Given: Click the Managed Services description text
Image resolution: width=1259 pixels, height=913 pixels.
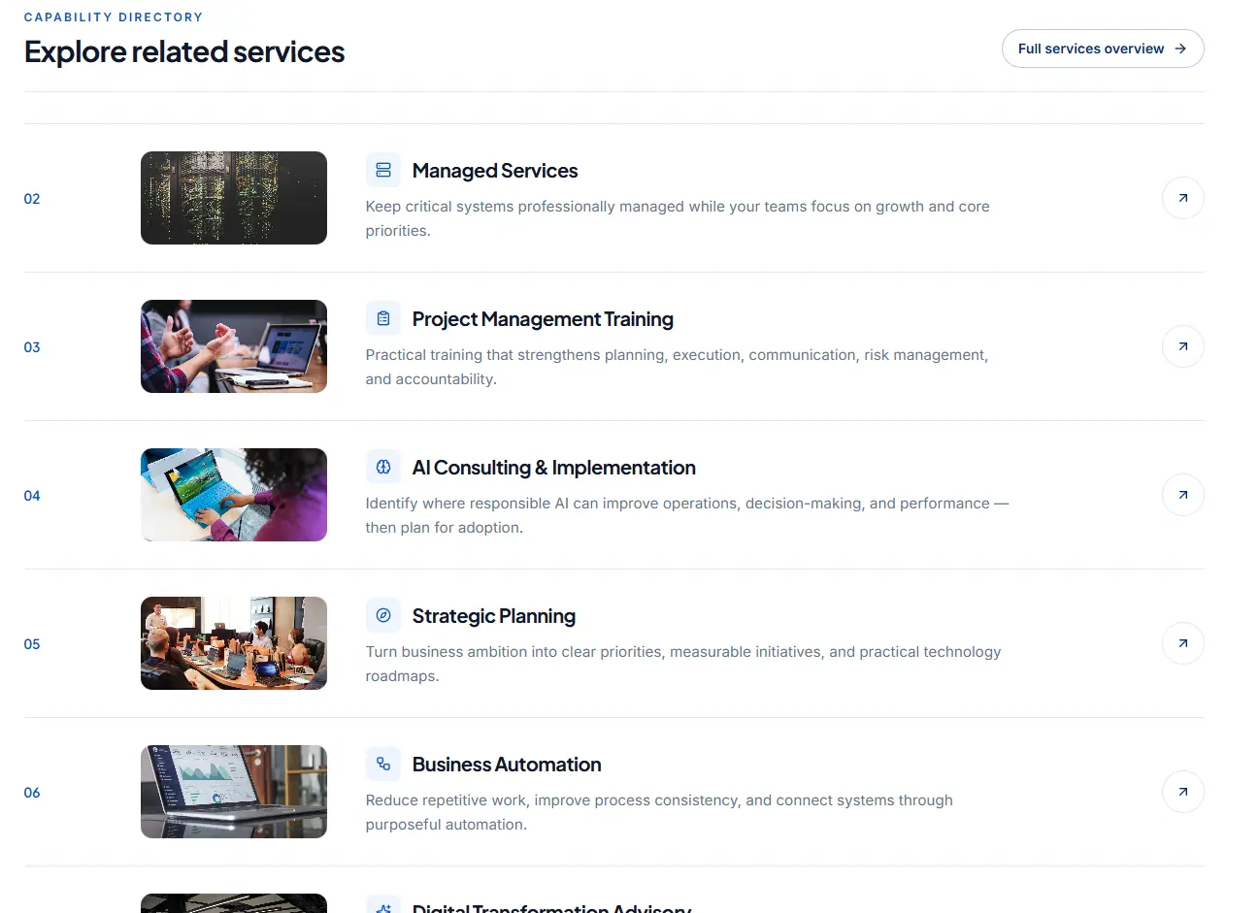Looking at the screenshot, I should click(678, 218).
